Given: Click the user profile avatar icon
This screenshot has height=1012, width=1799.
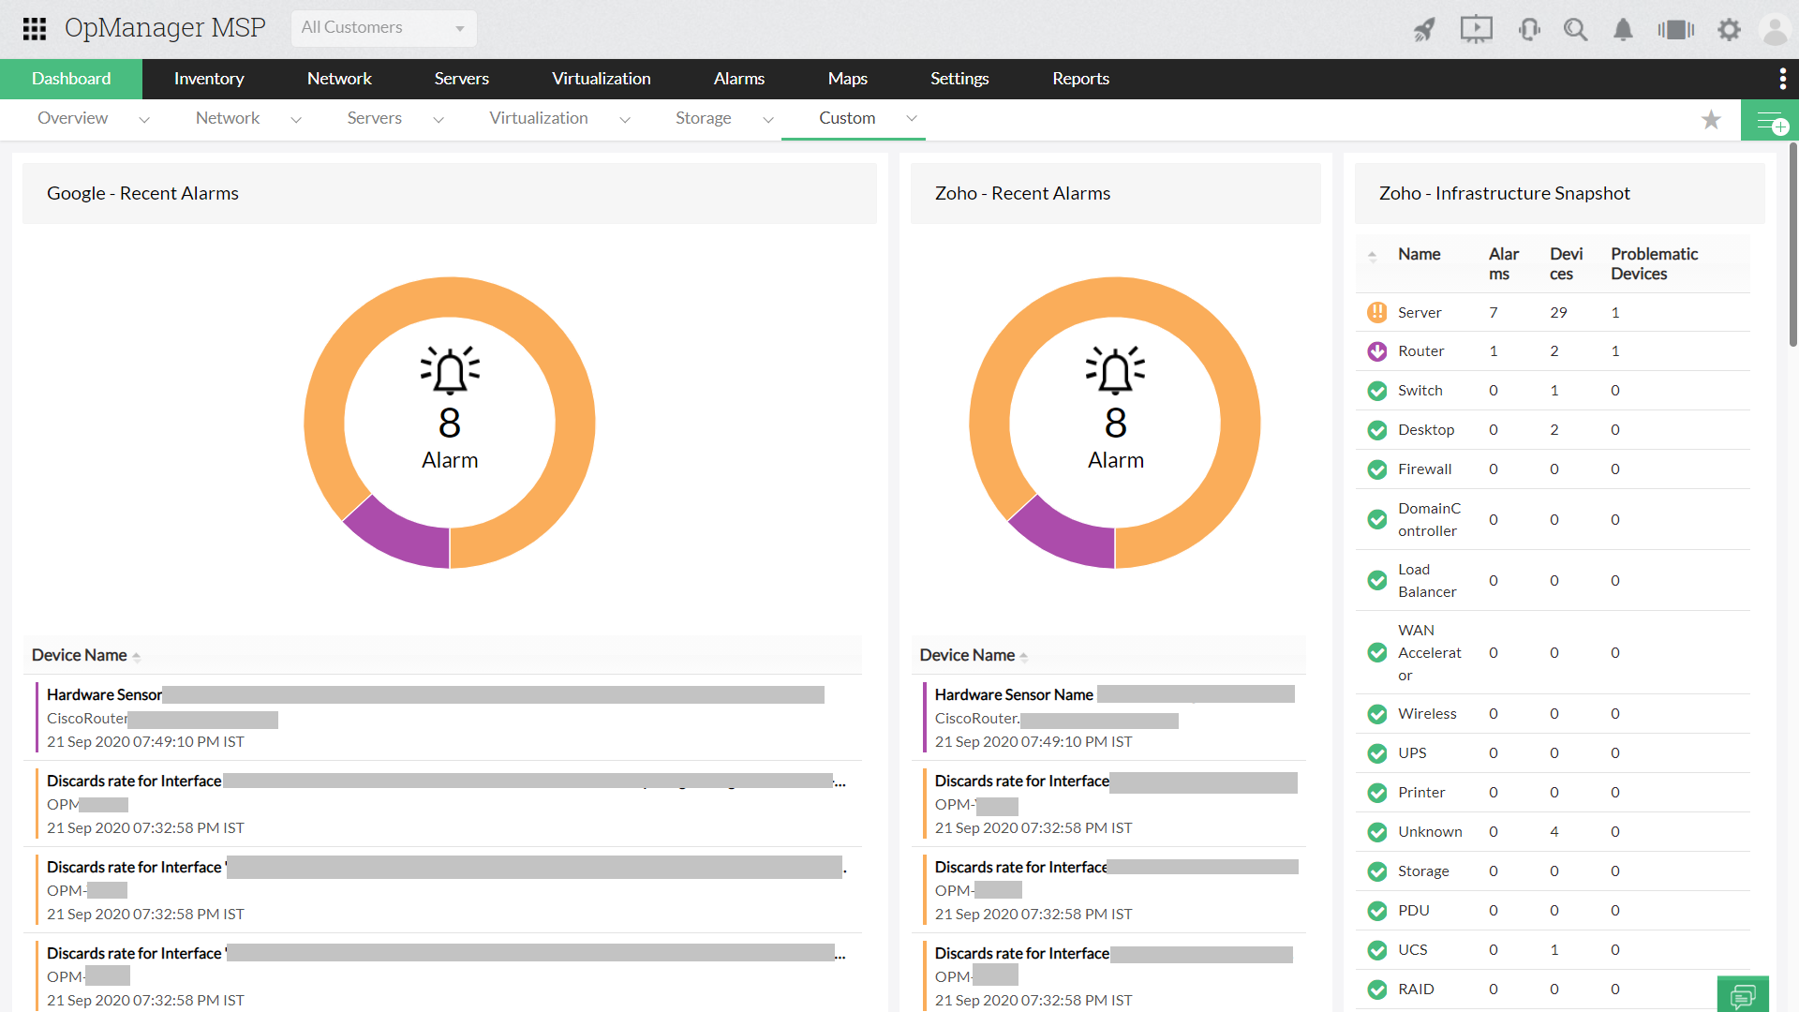Looking at the screenshot, I should (1777, 29).
